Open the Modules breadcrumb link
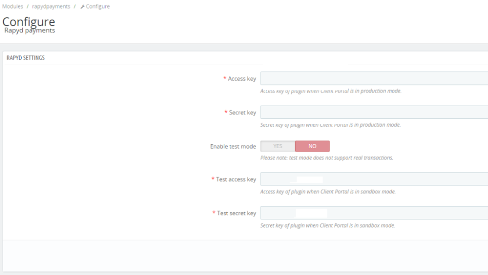Screen dimensions: 488x275 13,7
